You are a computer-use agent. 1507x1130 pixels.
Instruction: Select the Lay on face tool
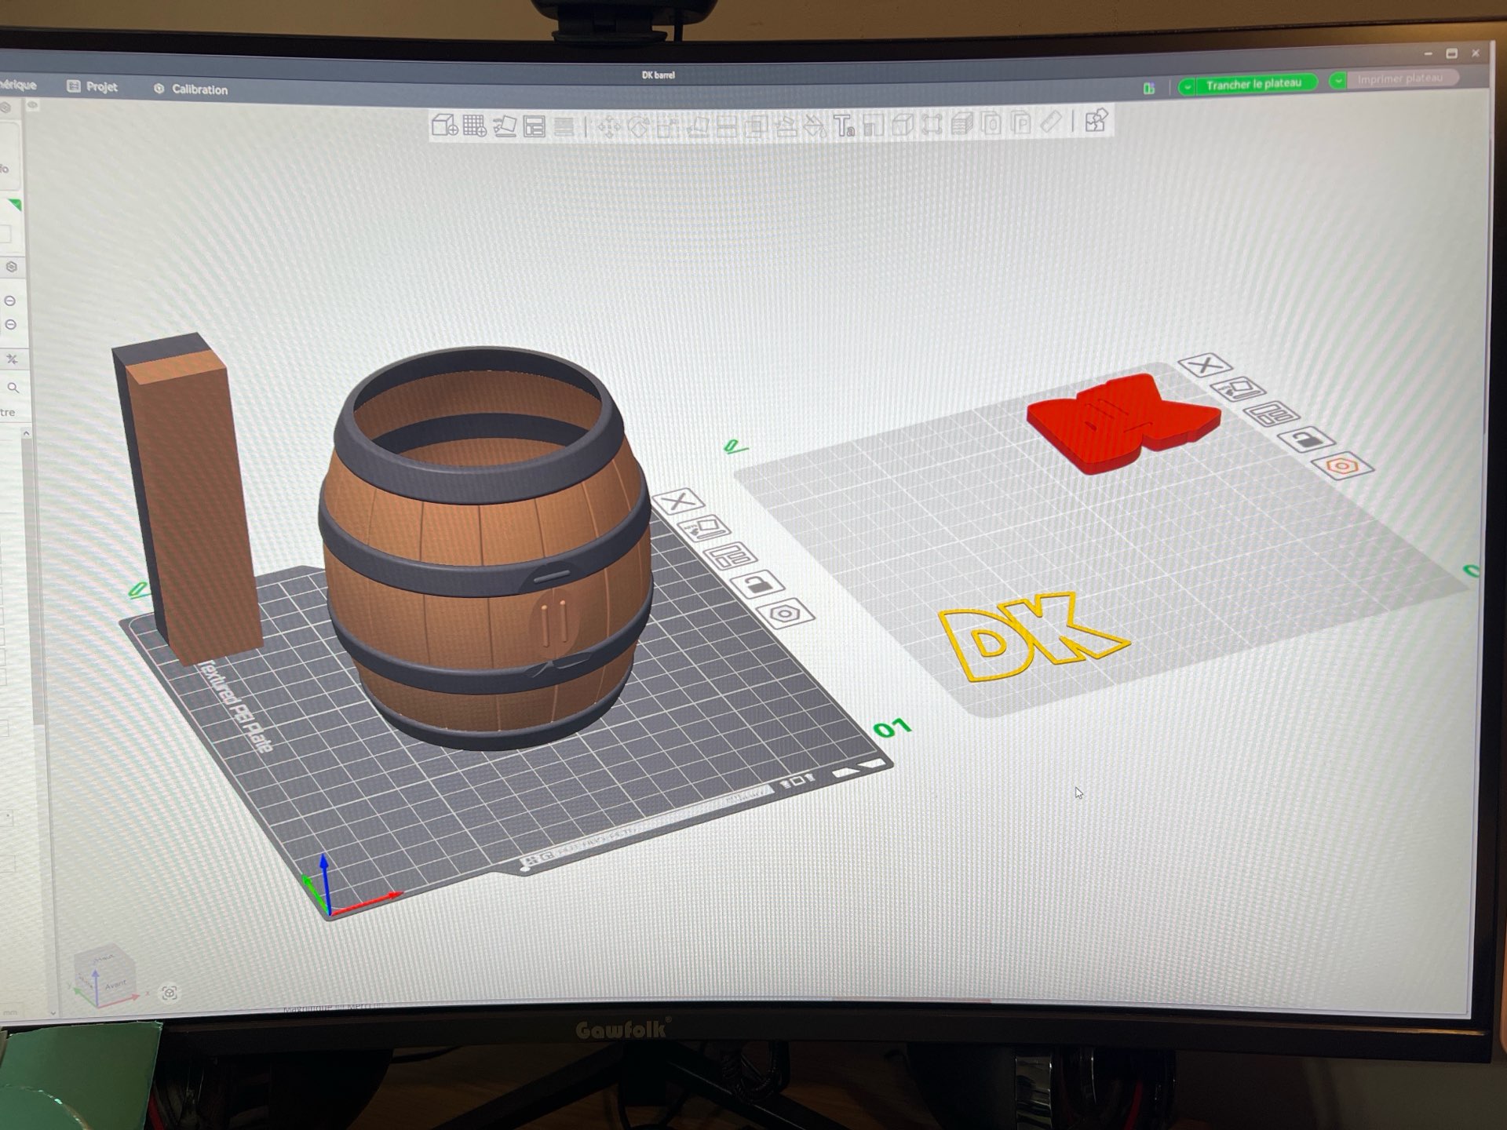(x=697, y=126)
